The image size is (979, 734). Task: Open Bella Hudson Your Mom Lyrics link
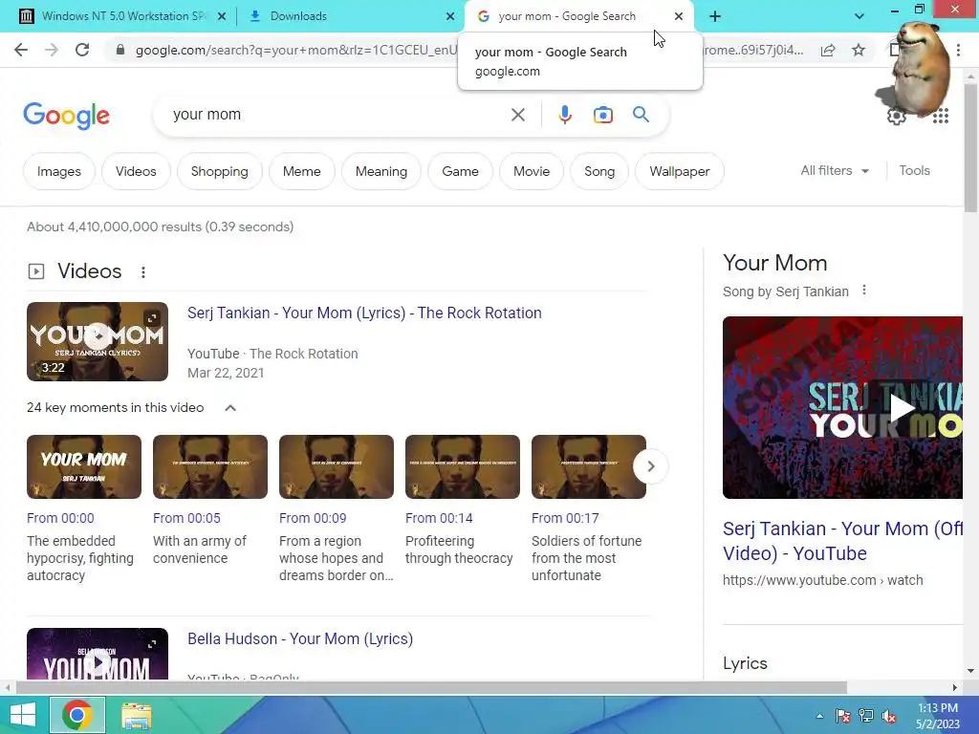[300, 638]
